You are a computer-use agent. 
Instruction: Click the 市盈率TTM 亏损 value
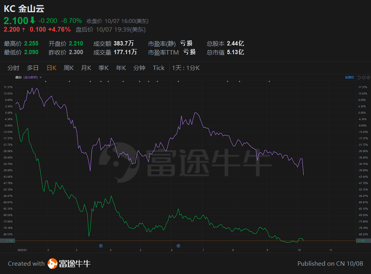click(189, 52)
